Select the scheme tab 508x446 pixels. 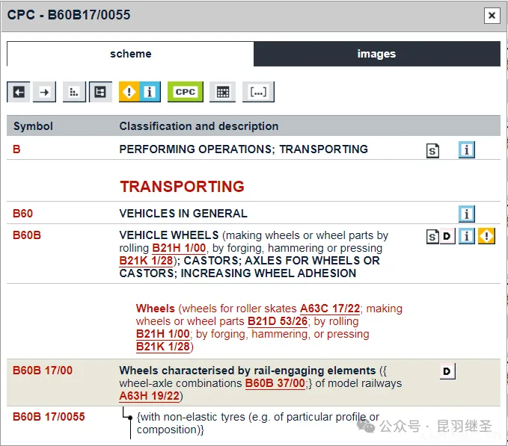pyautogui.click(x=130, y=54)
